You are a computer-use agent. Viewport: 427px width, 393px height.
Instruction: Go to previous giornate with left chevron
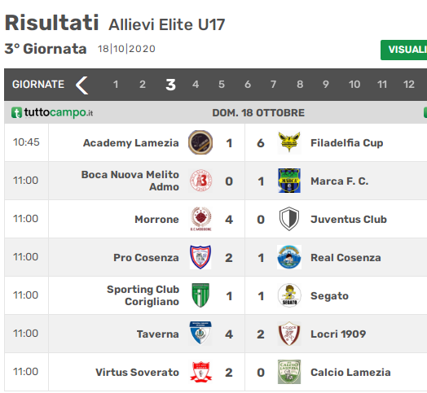point(81,85)
